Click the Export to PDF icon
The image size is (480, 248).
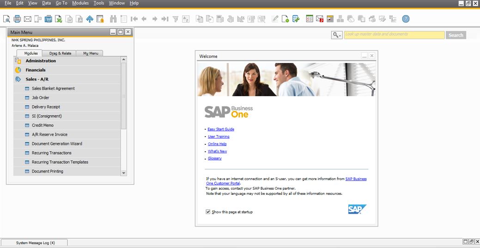[x=79, y=19]
